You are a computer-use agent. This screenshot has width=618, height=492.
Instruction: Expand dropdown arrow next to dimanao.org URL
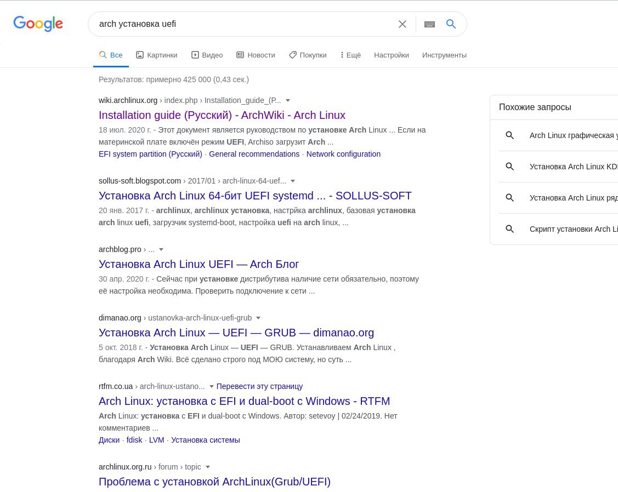pos(258,318)
